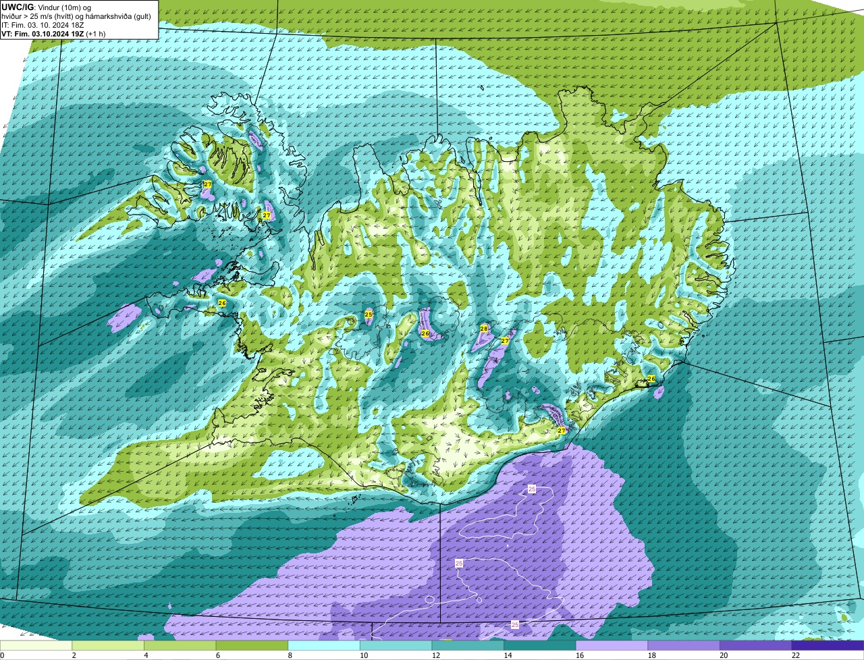The width and height of the screenshot is (864, 660).
Task: Click scale tick label 10
Action: pyautogui.click(x=364, y=655)
